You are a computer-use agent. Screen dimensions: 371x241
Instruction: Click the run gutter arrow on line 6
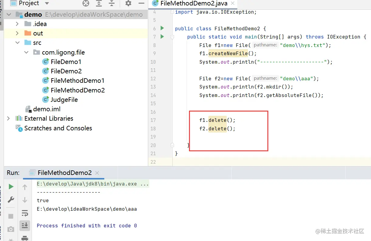pyautogui.click(x=162, y=28)
